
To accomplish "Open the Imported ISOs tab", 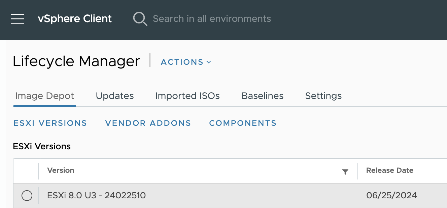I will (187, 96).
